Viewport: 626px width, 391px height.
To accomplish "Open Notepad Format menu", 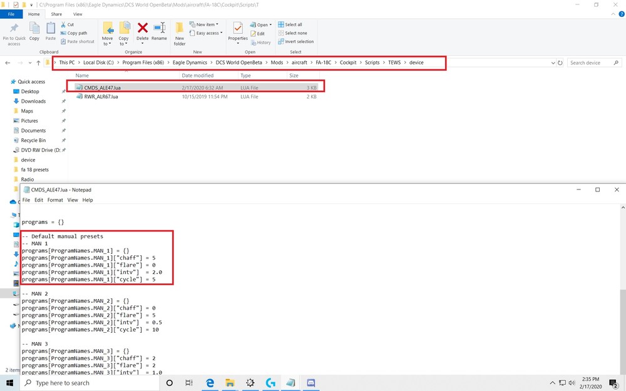I will click(x=55, y=200).
